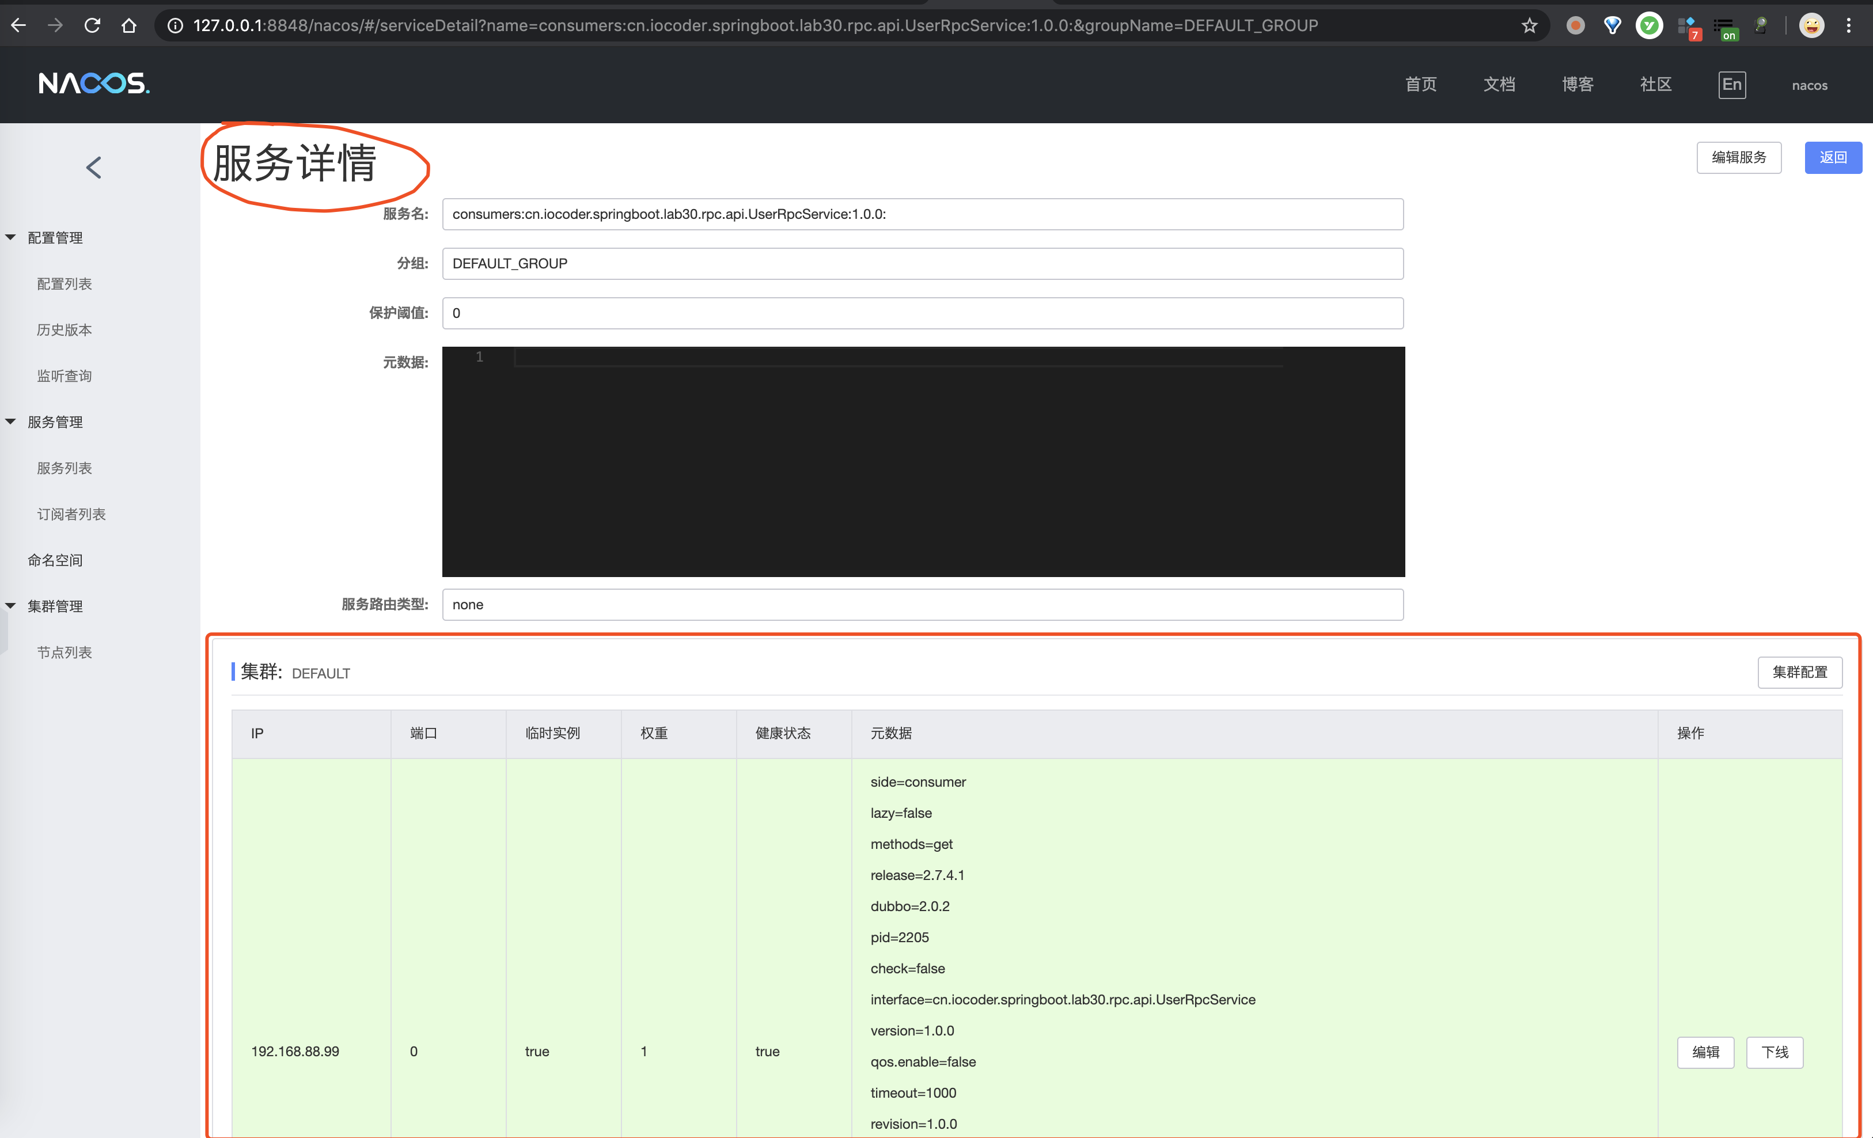Click the NACOS logo

pyautogui.click(x=94, y=83)
